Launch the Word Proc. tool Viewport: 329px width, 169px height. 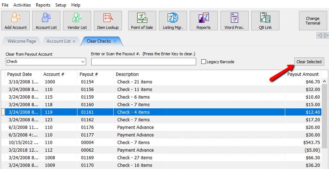235,21
